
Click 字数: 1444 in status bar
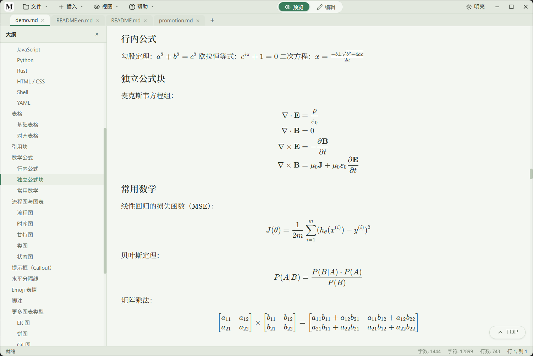click(429, 351)
